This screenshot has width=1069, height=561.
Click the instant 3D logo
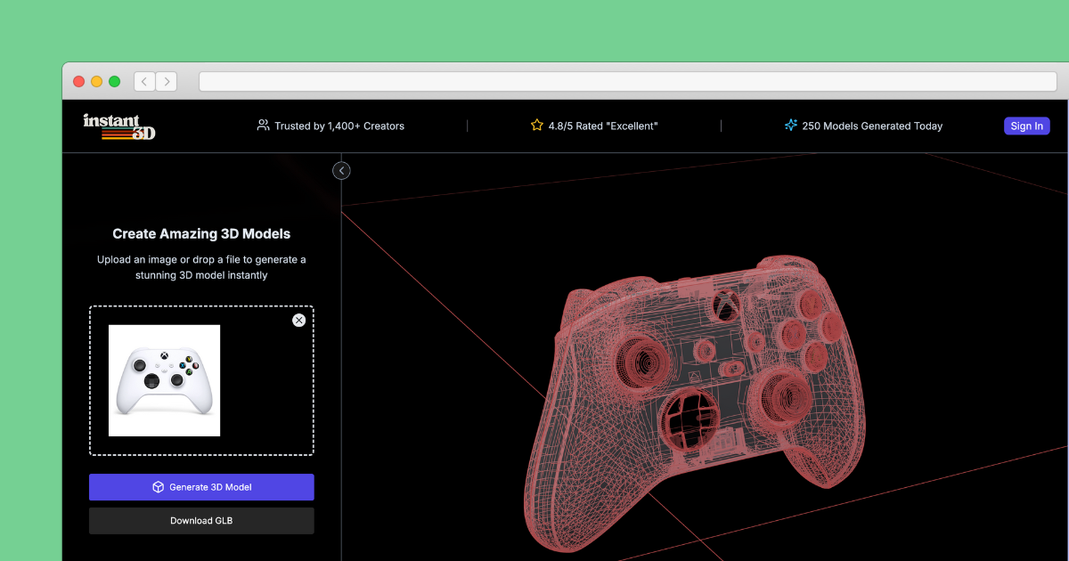click(118, 126)
